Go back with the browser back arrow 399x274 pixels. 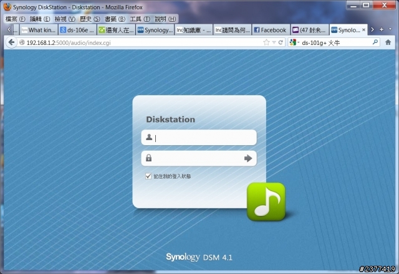click(11, 42)
